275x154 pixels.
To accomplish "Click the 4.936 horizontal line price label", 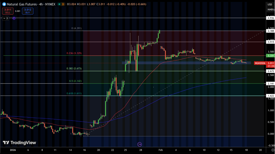I will tap(270, 18).
